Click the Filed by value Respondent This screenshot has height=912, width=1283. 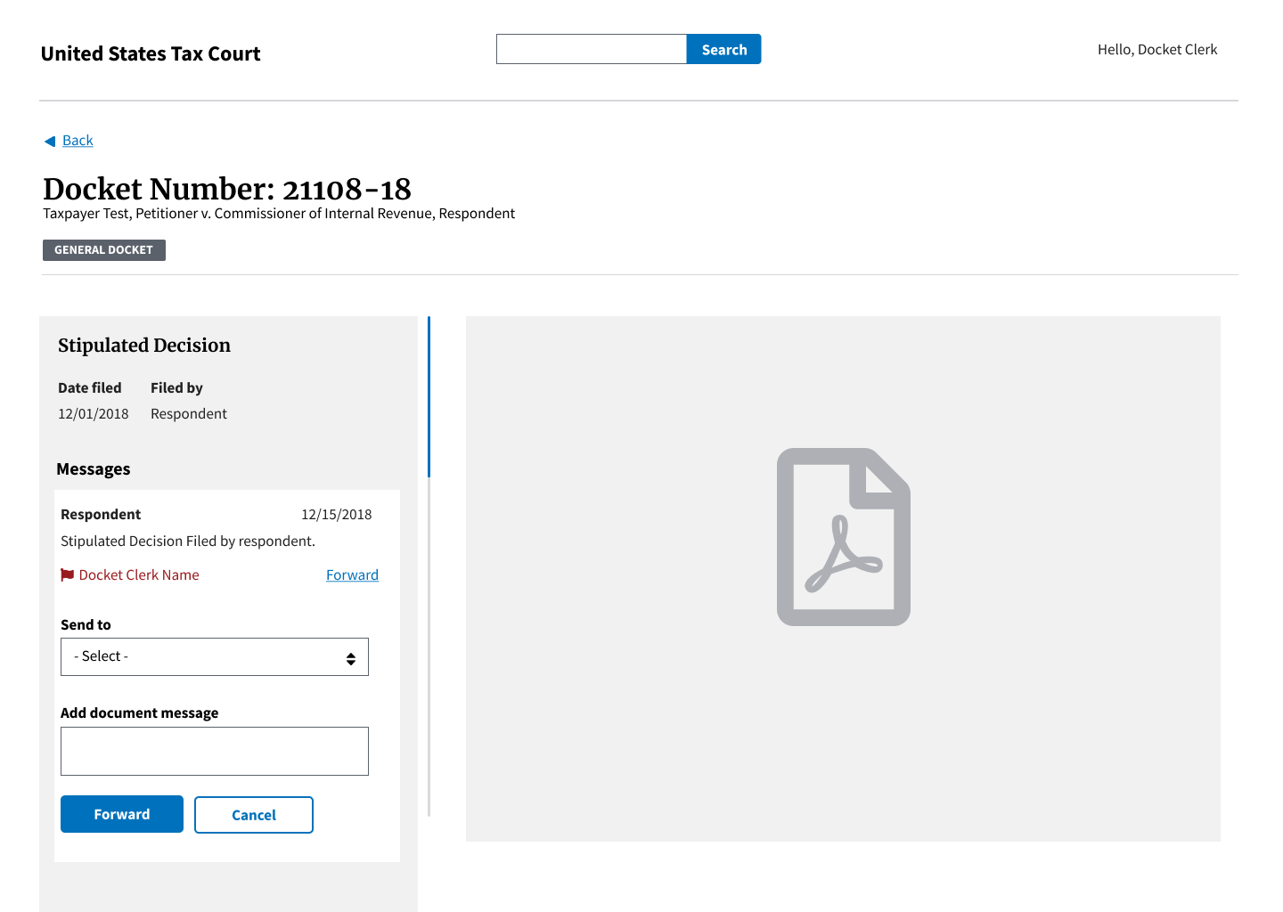(x=189, y=414)
